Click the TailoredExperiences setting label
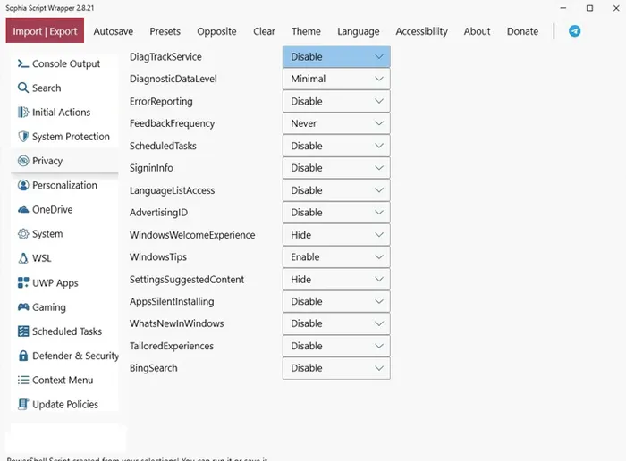This screenshot has height=461, width=626. pos(172,346)
